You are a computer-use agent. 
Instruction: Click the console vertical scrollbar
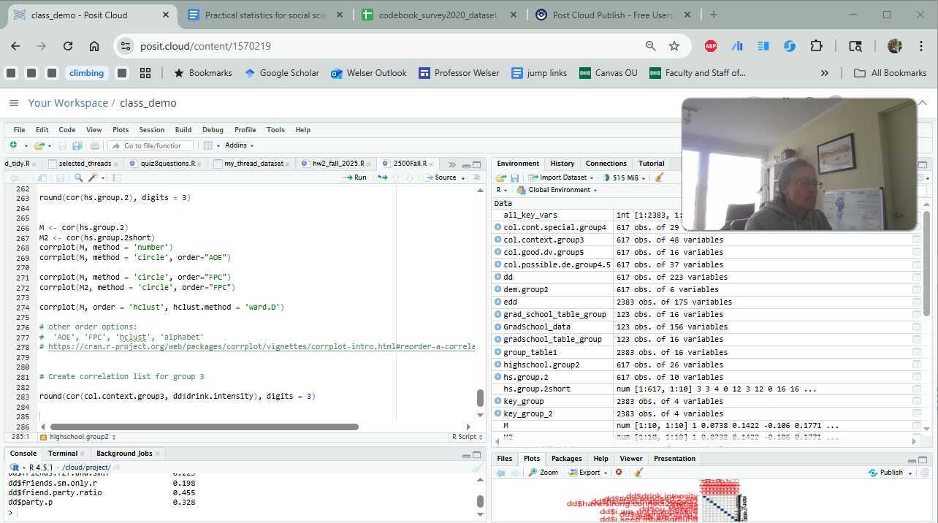(480, 501)
